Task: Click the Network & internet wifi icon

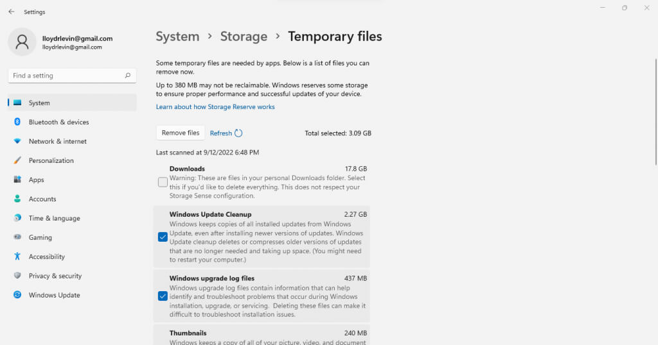Action: [17, 141]
